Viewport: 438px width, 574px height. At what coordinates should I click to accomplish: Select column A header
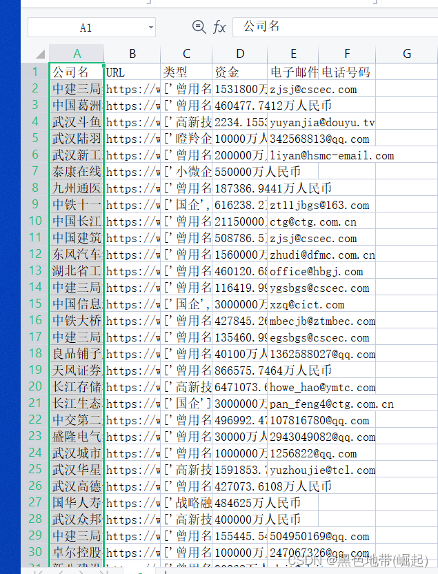pyautogui.click(x=77, y=54)
